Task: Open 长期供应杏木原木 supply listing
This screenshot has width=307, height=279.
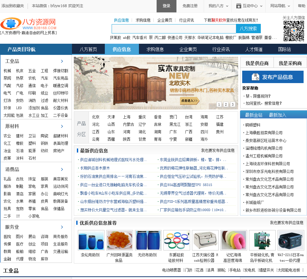Action: pos(95,168)
